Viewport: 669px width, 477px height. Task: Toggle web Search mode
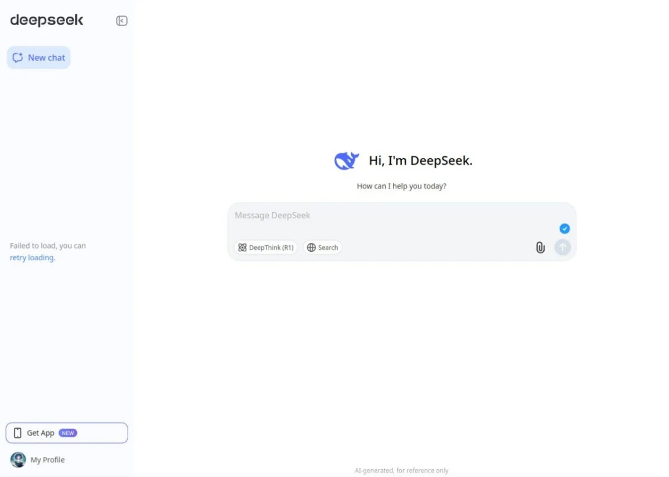(x=323, y=247)
